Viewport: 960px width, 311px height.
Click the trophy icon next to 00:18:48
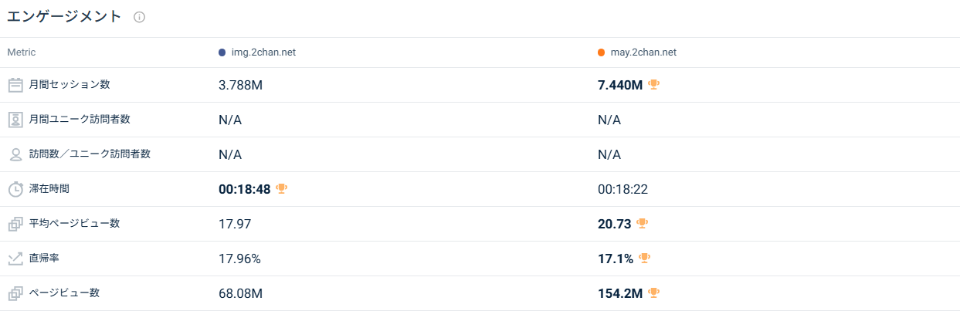[x=282, y=188]
